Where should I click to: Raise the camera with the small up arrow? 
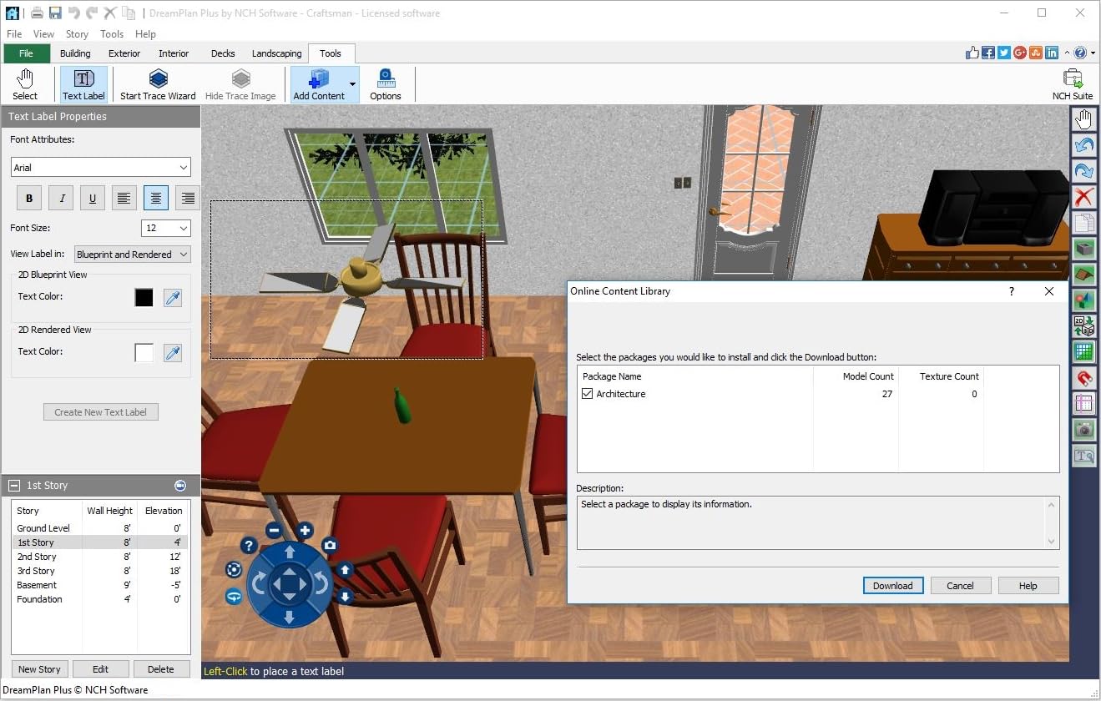[345, 570]
